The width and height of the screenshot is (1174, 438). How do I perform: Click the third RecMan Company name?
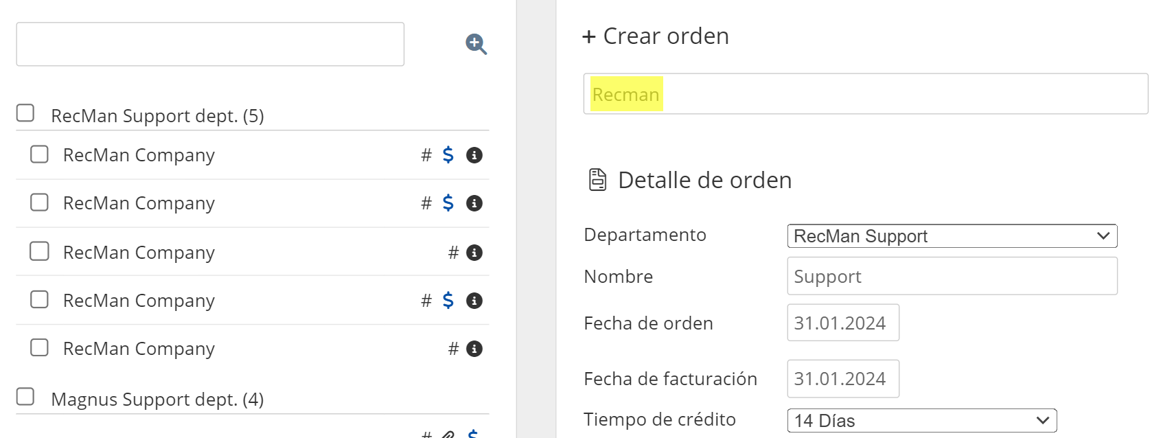139,253
